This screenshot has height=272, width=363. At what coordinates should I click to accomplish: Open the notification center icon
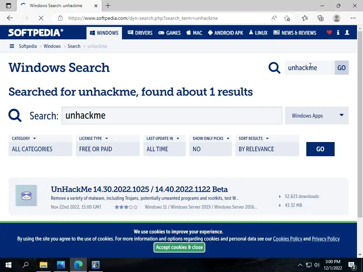pyautogui.click(x=352, y=265)
